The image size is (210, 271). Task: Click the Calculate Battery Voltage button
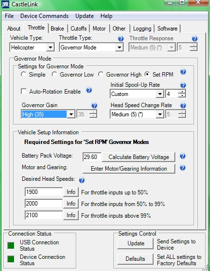click(x=139, y=157)
